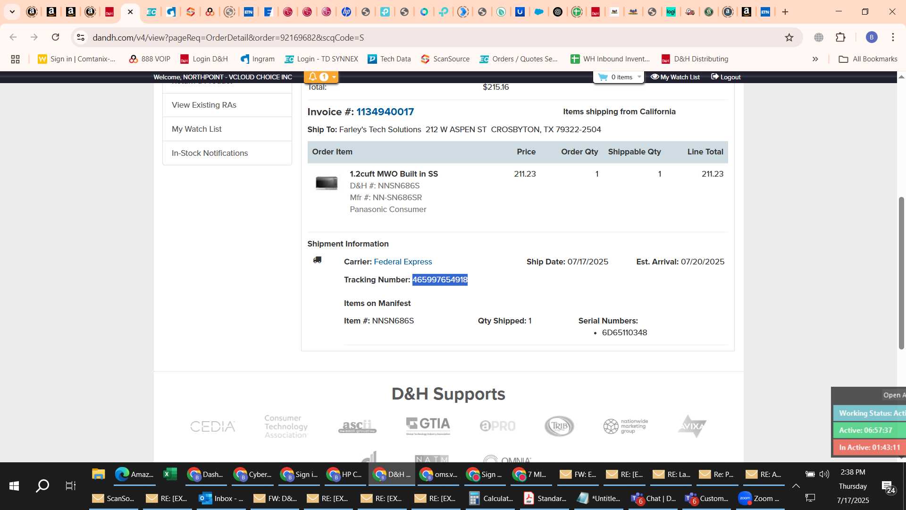906x510 pixels.
Task: Click the Logout link
Action: click(x=726, y=77)
